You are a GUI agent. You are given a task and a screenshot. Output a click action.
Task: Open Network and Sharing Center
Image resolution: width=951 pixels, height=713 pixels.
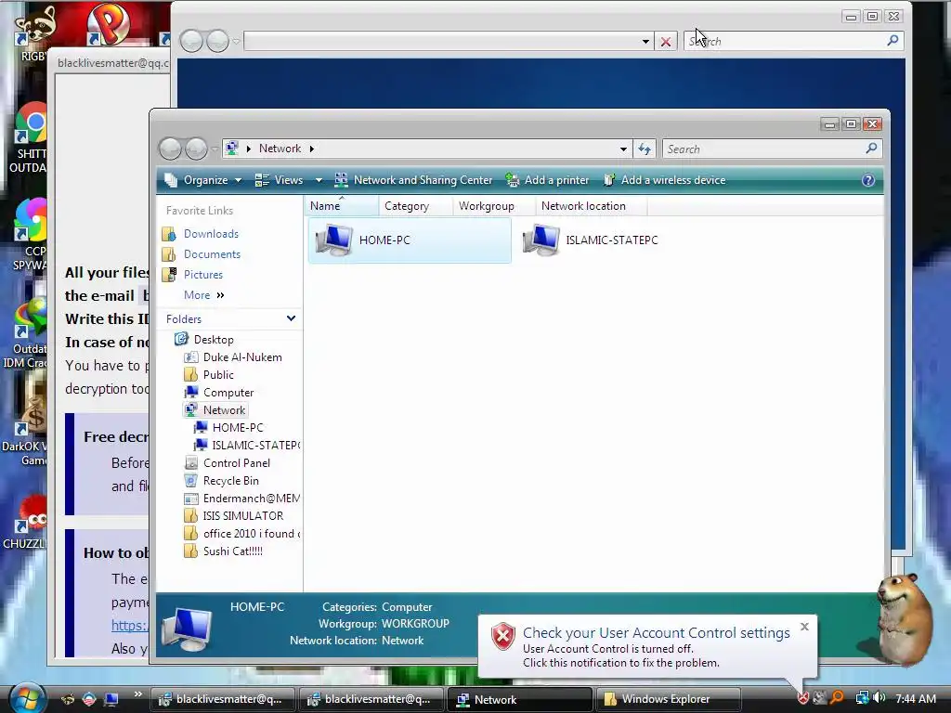pyautogui.click(x=413, y=180)
